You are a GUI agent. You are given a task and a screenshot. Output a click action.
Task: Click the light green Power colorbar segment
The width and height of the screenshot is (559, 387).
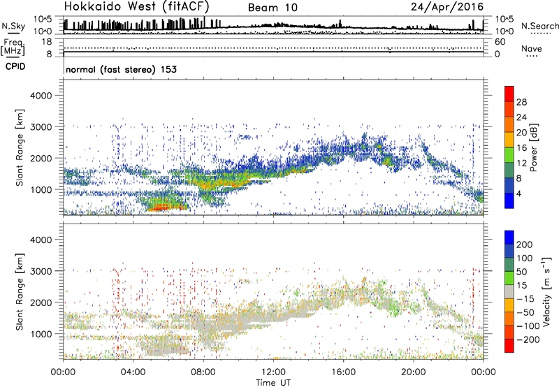[509, 154]
